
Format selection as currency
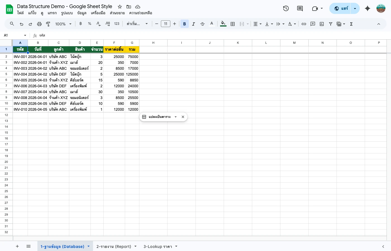(x=80, y=24)
